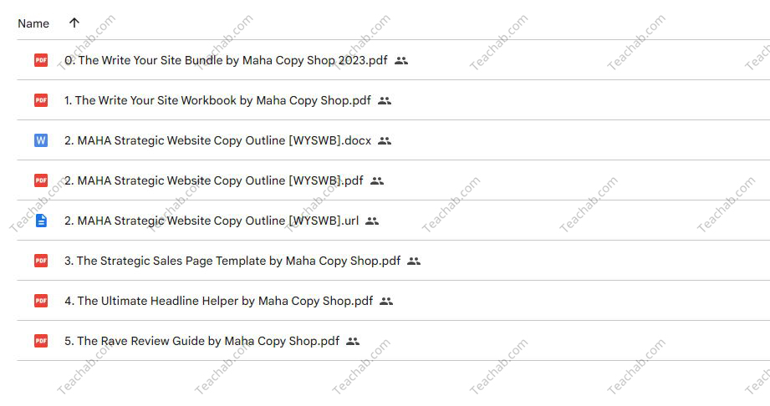Image resolution: width=770 pixels, height=406 pixels.
Task: Sort by the Name column header
Action: coord(33,23)
